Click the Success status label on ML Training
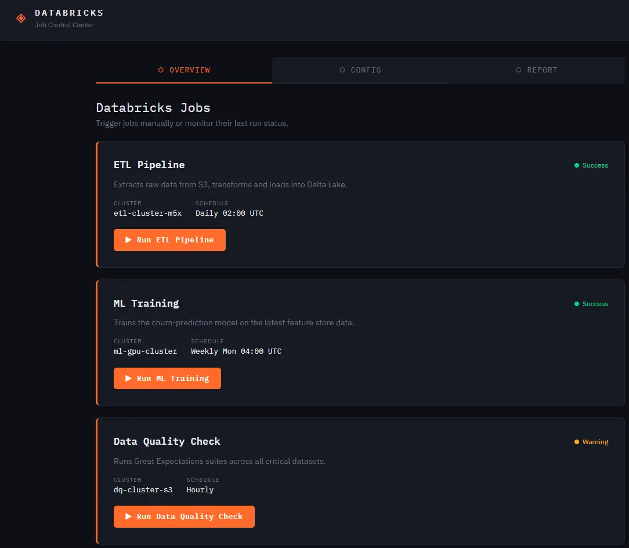 coord(595,304)
